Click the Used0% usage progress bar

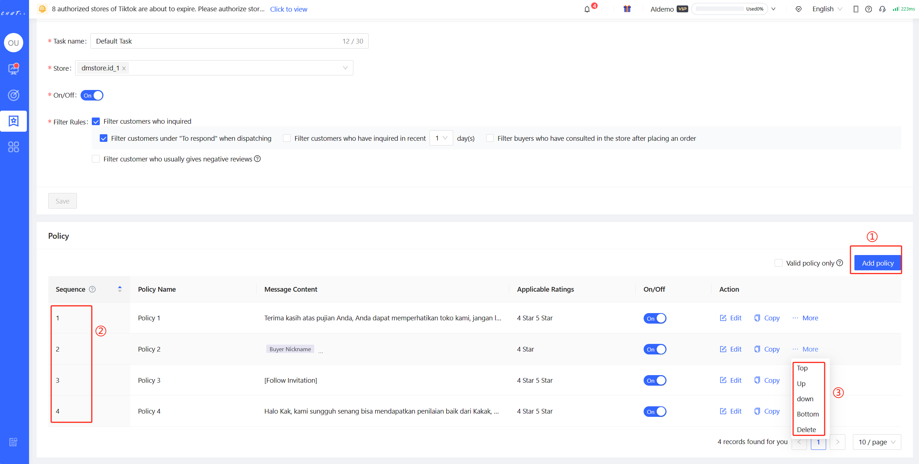(x=729, y=9)
